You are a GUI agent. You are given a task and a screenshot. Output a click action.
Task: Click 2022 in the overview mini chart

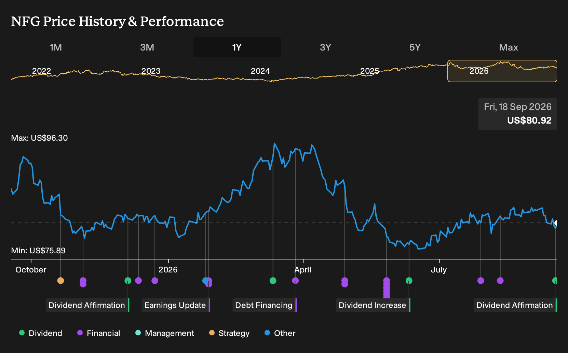[x=41, y=71]
